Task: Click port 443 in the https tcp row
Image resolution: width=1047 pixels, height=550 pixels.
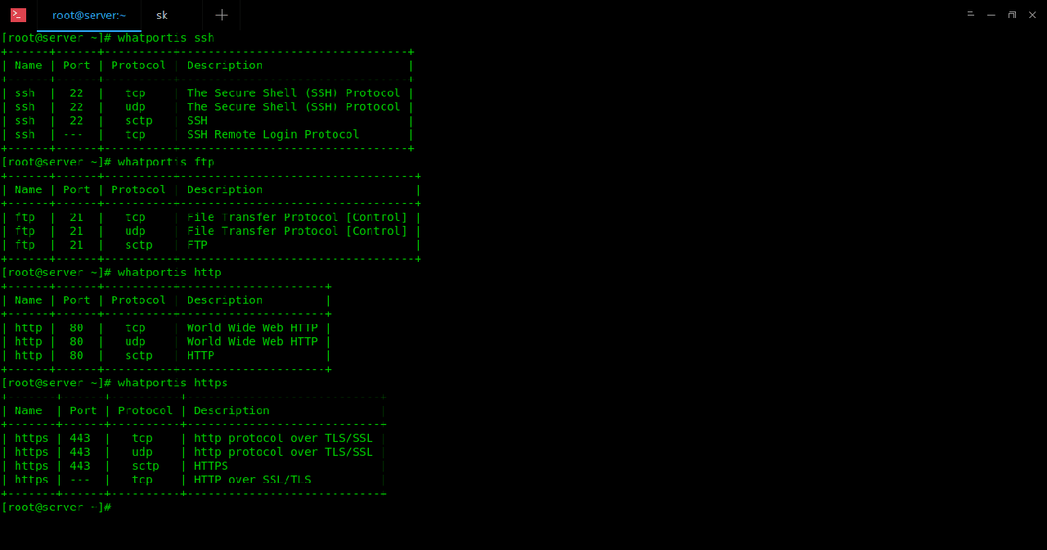Action: pos(80,438)
